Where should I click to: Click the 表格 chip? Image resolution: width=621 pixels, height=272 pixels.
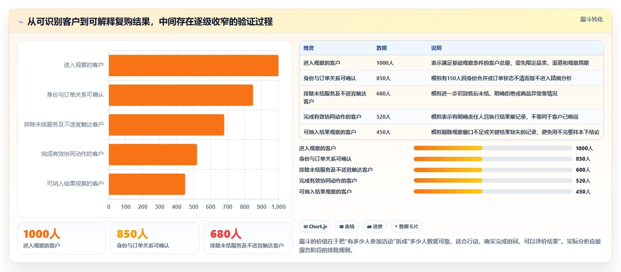(x=347, y=226)
